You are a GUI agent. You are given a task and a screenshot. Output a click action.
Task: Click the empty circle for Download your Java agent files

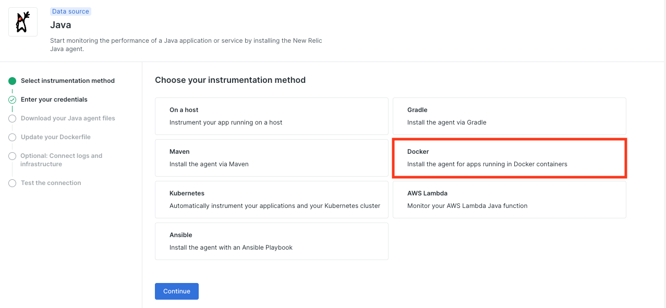tap(12, 118)
